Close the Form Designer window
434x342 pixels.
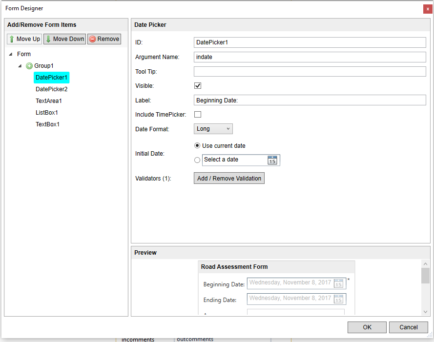coord(428,9)
